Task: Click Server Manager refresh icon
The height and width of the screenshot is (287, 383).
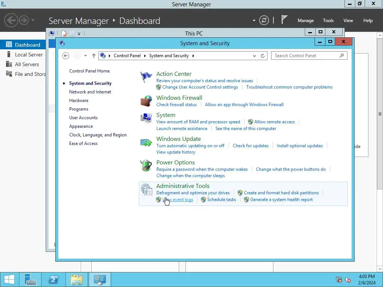Action: point(264,20)
